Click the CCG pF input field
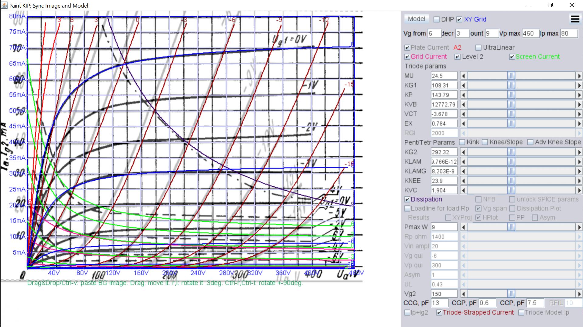 pyautogui.click(x=440, y=303)
